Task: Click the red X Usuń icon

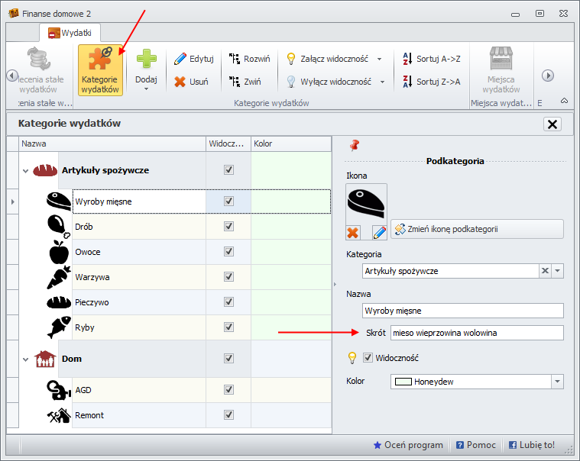Action: tap(180, 82)
